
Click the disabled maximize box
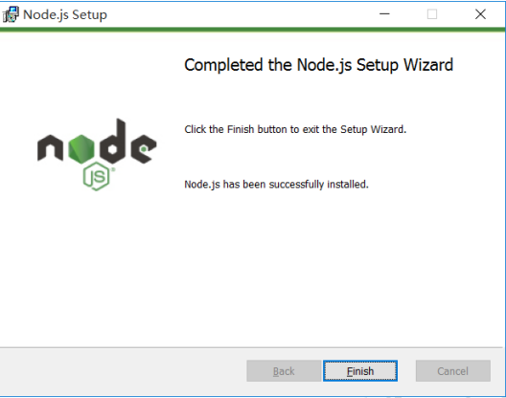tap(432, 14)
